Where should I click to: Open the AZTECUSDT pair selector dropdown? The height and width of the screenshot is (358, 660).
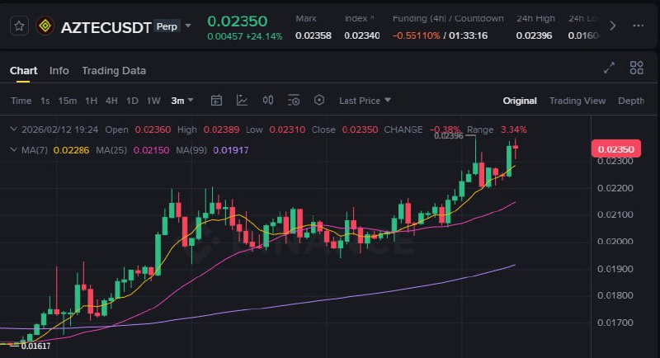[188, 26]
